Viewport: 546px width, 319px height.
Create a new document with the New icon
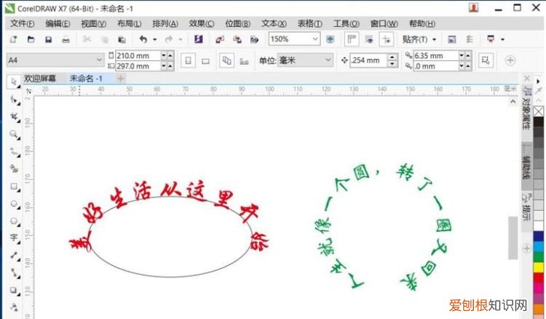(x=14, y=39)
